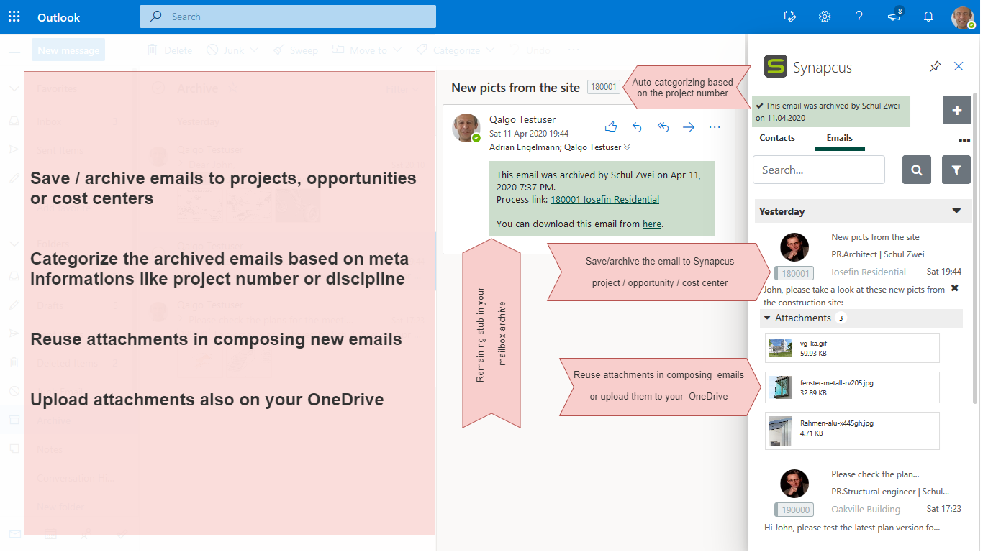Open the Move to dropdown
This screenshot has height=552, width=983.
pyautogui.click(x=367, y=50)
